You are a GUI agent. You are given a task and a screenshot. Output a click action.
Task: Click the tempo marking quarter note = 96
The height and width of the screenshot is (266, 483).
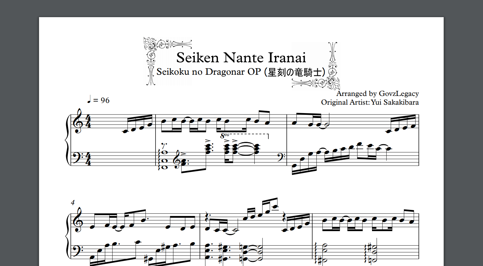[x=98, y=100]
